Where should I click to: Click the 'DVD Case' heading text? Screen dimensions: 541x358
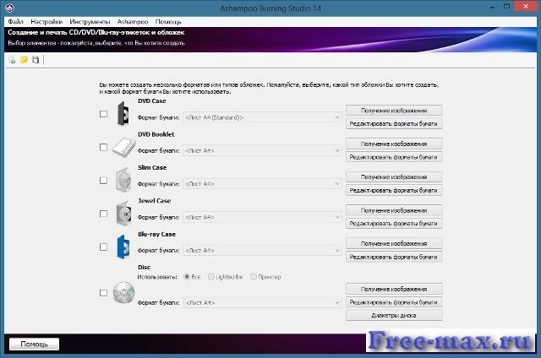click(x=152, y=101)
